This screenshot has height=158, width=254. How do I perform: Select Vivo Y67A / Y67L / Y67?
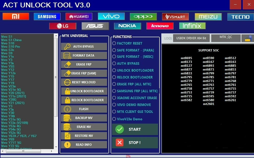19,136
